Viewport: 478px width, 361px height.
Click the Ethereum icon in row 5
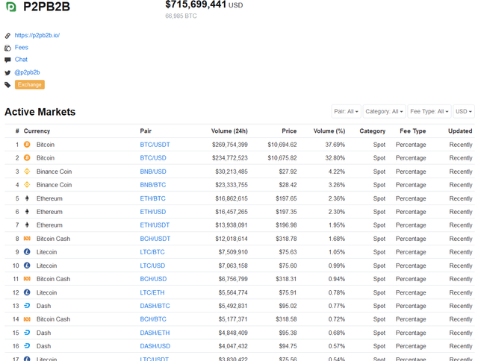(x=27, y=198)
